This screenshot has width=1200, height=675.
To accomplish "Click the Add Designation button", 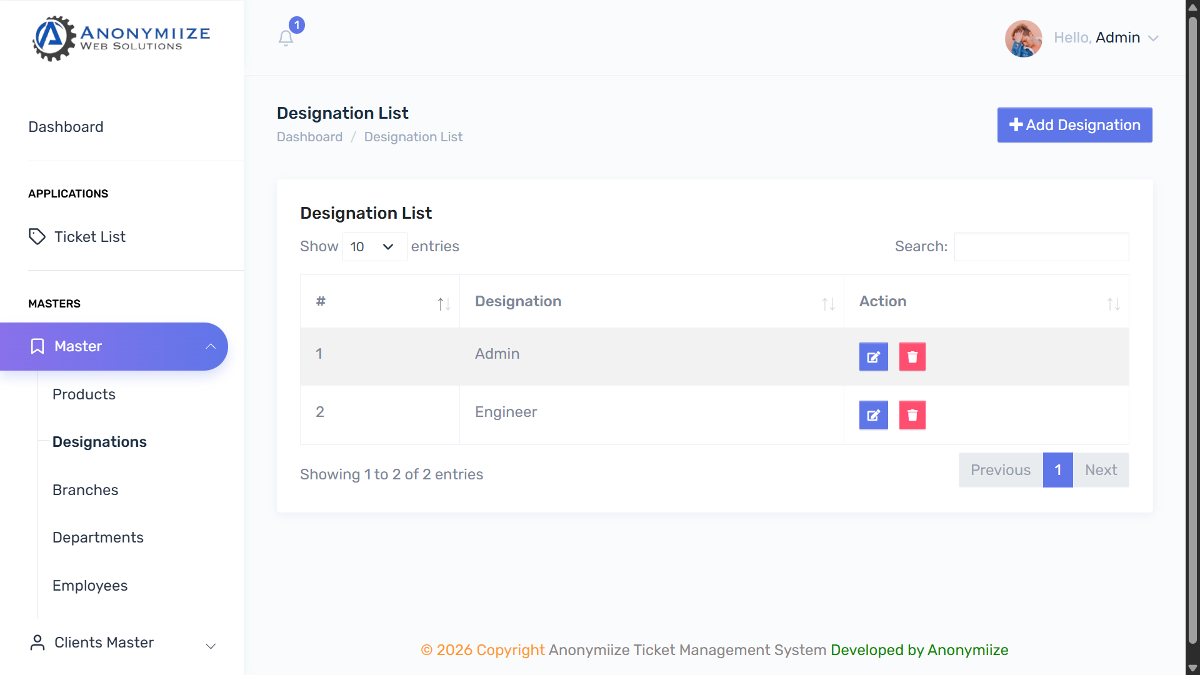I will pyautogui.click(x=1074, y=125).
